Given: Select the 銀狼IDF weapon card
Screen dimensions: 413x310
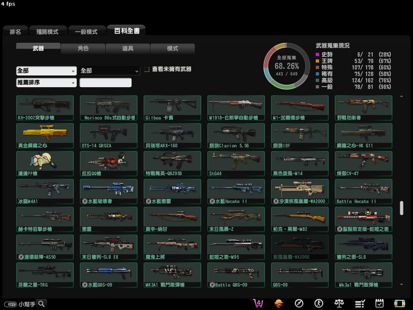Looking at the screenshot, I should click(300, 136).
